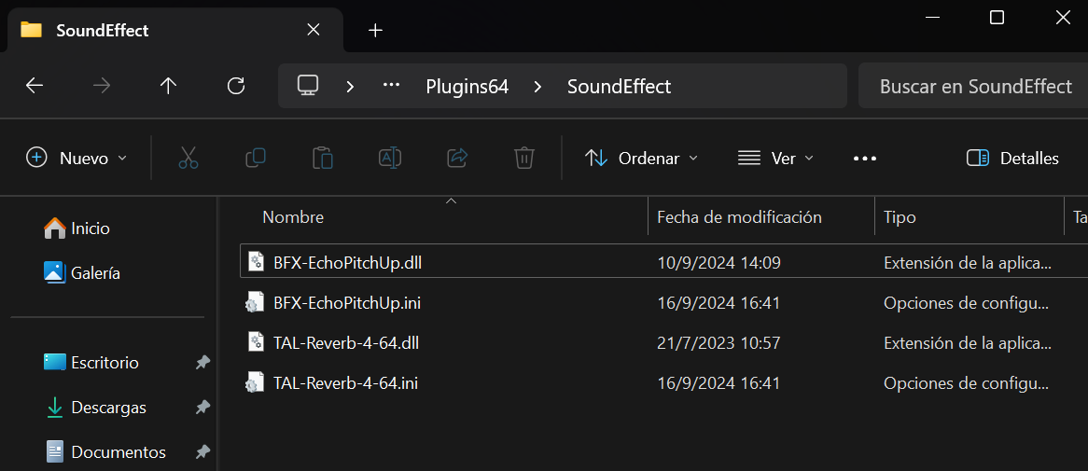This screenshot has height=471, width=1088.
Task: Open the Nuevo dropdown menu
Action: 77,159
